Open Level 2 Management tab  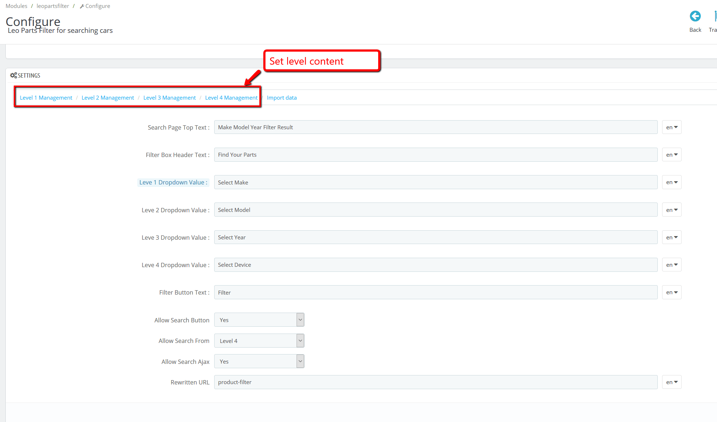click(x=108, y=98)
